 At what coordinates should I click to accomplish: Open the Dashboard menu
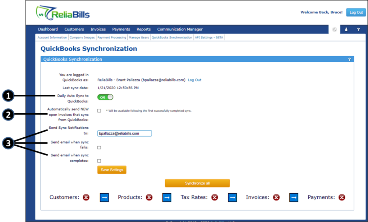pyautogui.click(x=48, y=29)
